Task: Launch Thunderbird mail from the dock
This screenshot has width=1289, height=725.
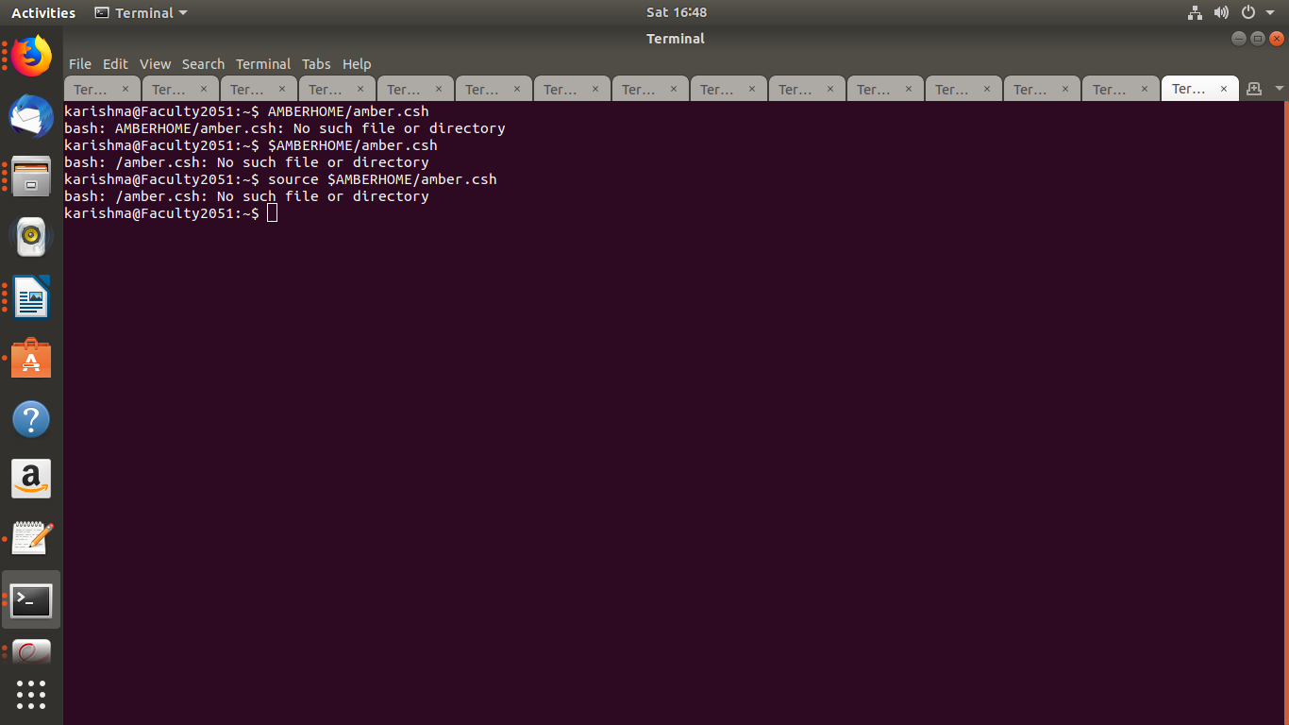Action: coord(31,116)
